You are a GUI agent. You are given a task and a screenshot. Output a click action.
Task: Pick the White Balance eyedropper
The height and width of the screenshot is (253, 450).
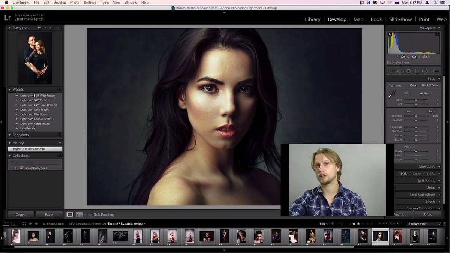coord(392,94)
